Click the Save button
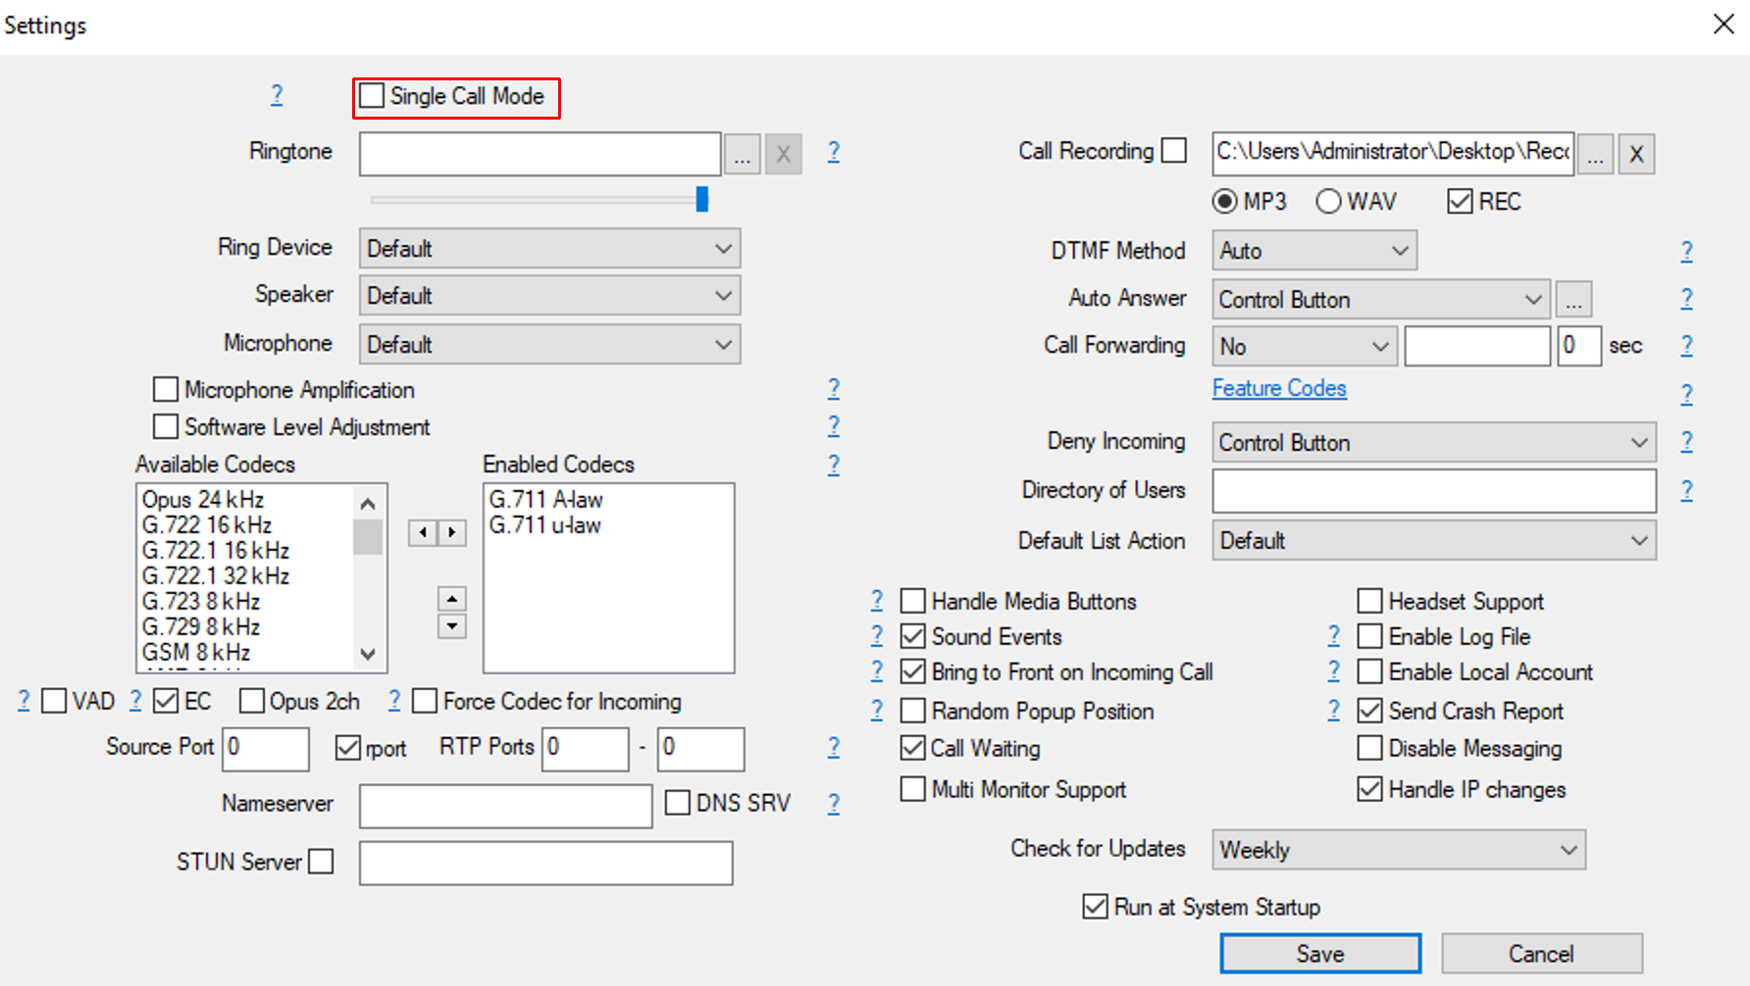The image size is (1750, 986). 1319,954
